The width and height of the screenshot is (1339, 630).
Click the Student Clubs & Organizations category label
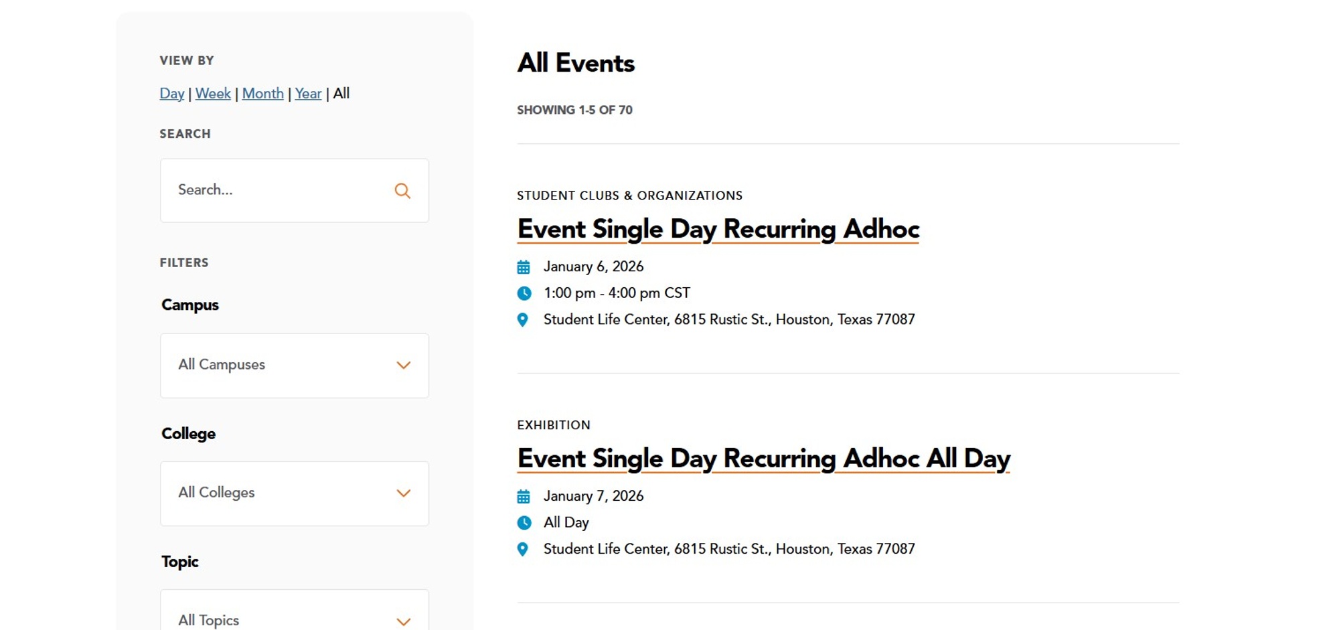pos(629,195)
